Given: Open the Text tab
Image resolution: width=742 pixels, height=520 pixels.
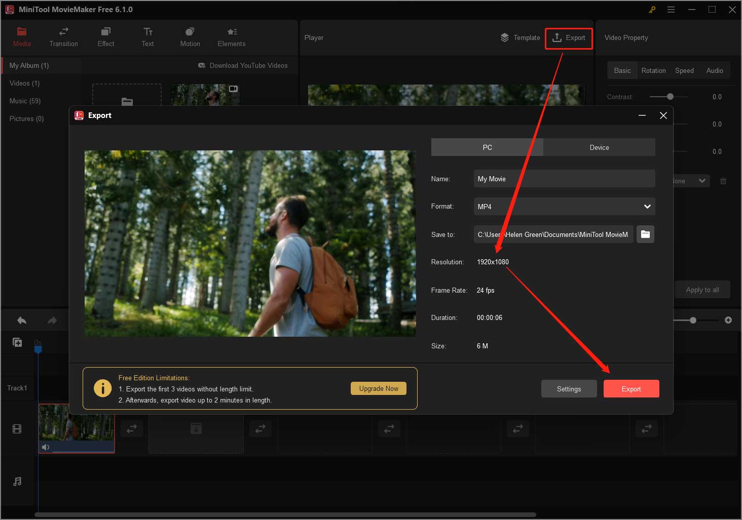Looking at the screenshot, I should click(x=148, y=37).
